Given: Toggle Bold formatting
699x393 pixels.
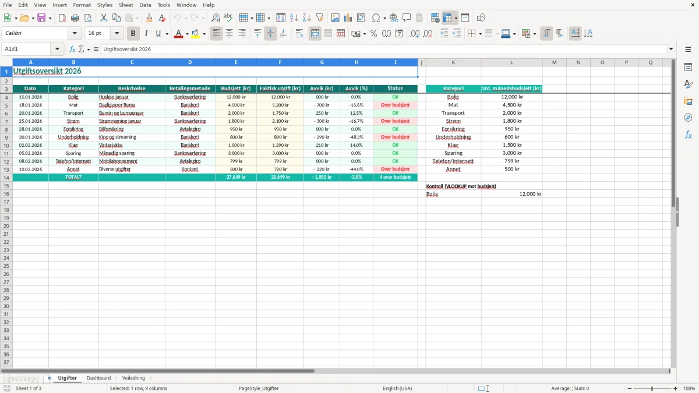Looking at the screenshot, I should point(133,34).
